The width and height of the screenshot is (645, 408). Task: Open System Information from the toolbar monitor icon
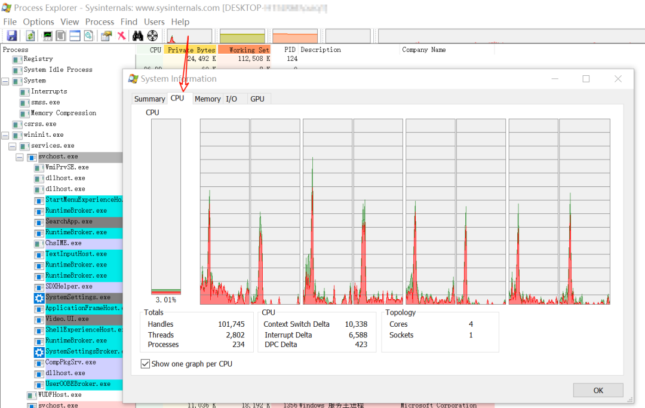click(48, 36)
